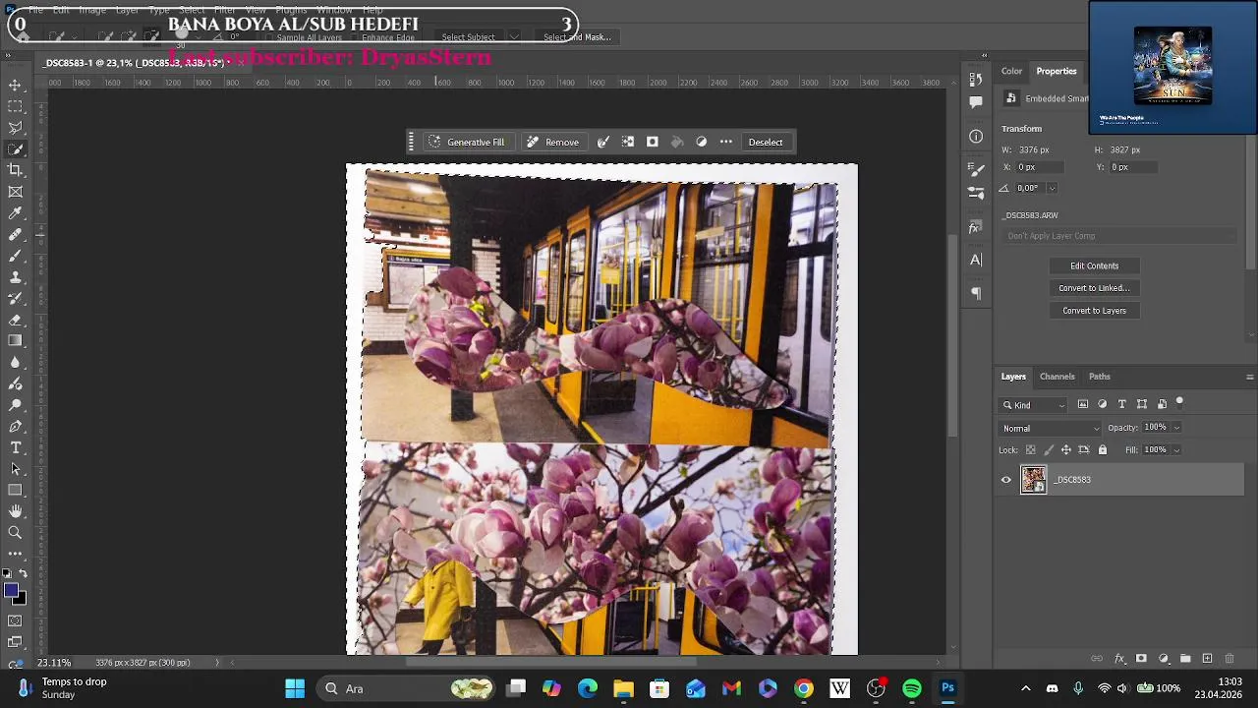Click the foreground color swatch

pos(11,591)
